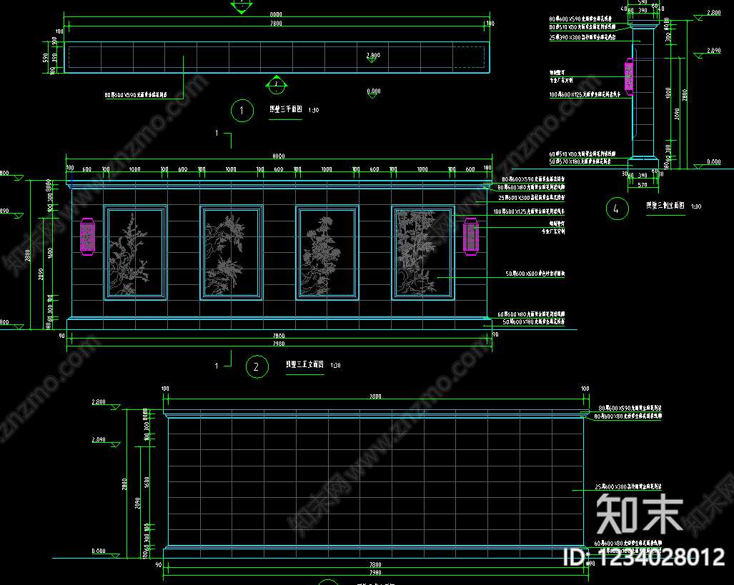Screen dimensions: 734x585
Task: Select the "80厚600X590" annotation on front elevation
Action: [x=533, y=179]
